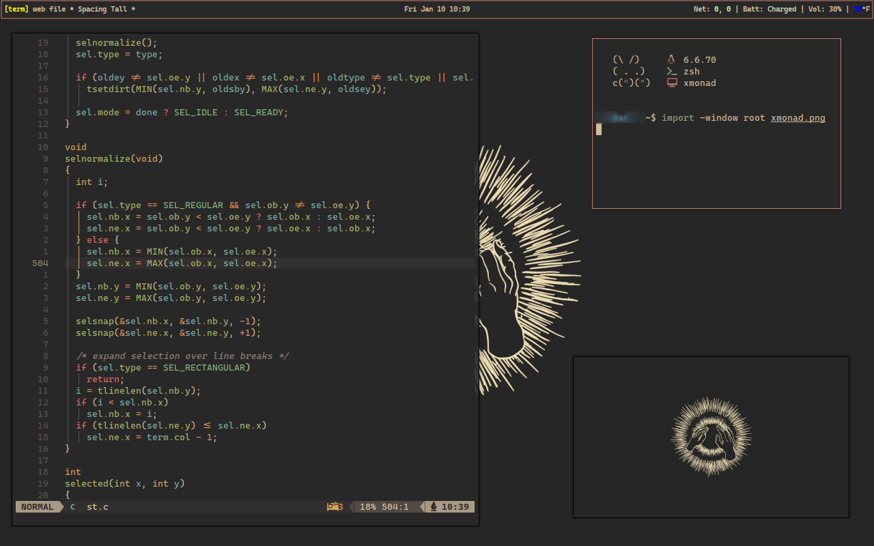Click the Tux penguin icon beside 6.6.70
This screenshot has width=874, height=546.
point(671,59)
